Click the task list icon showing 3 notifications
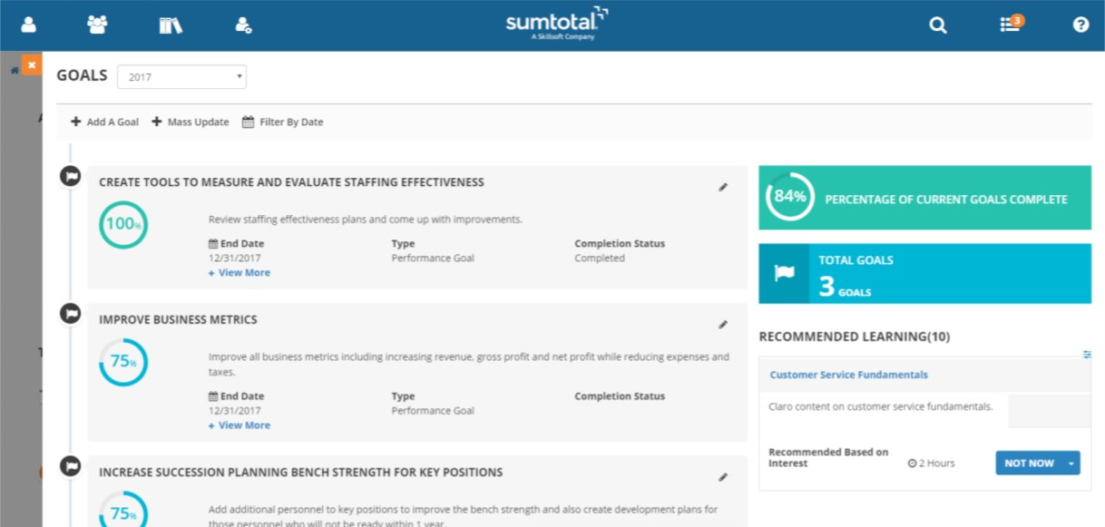Image resolution: width=1105 pixels, height=527 pixels. 1008,24
